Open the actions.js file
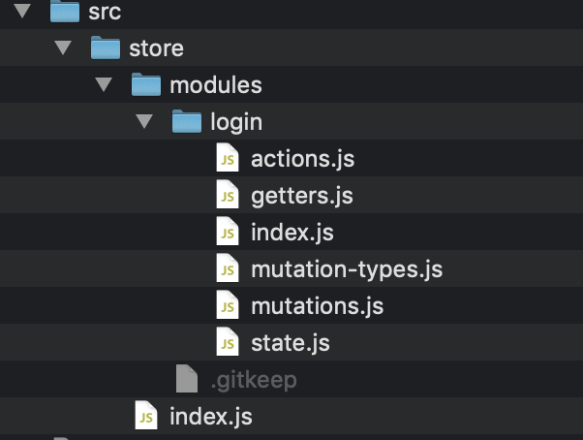Image resolution: width=583 pixels, height=440 pixels. (295, 159)
